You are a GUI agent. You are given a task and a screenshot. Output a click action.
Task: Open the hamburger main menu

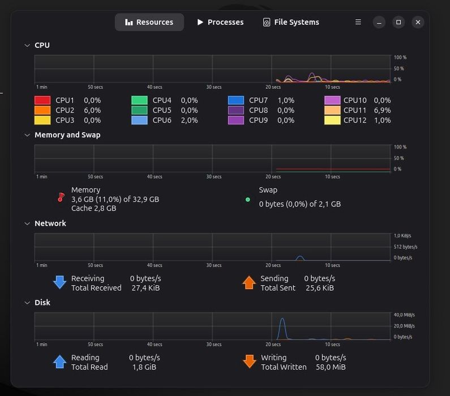[x=358, y=22]
